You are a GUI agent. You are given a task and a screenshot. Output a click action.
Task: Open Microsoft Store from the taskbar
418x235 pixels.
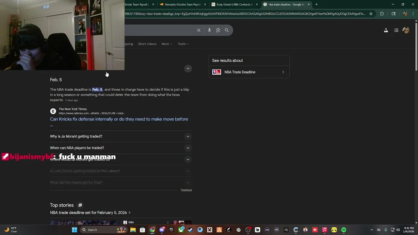142,230
